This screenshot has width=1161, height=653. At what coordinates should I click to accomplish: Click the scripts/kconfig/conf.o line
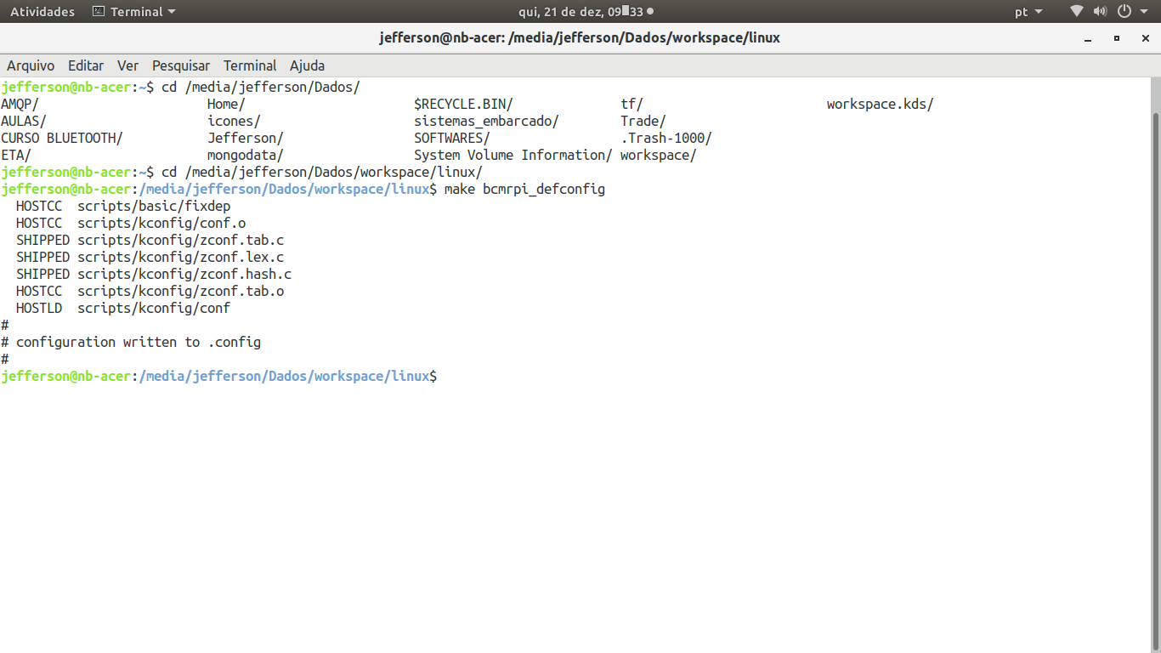point(161,223)
